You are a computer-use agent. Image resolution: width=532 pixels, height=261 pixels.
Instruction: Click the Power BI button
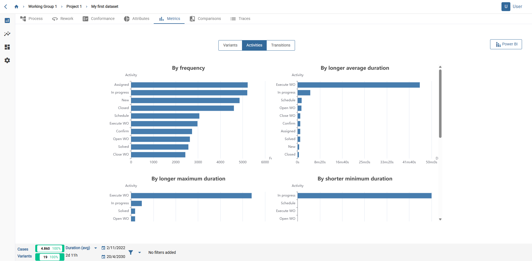pyautogui.click(x=506, y=44)
